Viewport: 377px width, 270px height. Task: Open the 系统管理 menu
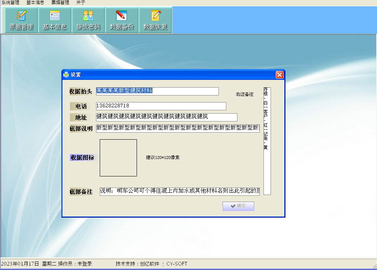(10, 3)
